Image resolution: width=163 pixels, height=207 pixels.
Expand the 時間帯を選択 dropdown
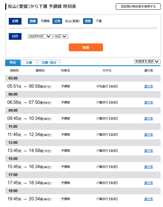[147, 61]
